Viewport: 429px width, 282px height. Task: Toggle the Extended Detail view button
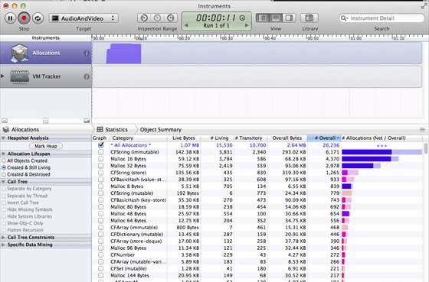pyautogui.click(x=289, y=18)
